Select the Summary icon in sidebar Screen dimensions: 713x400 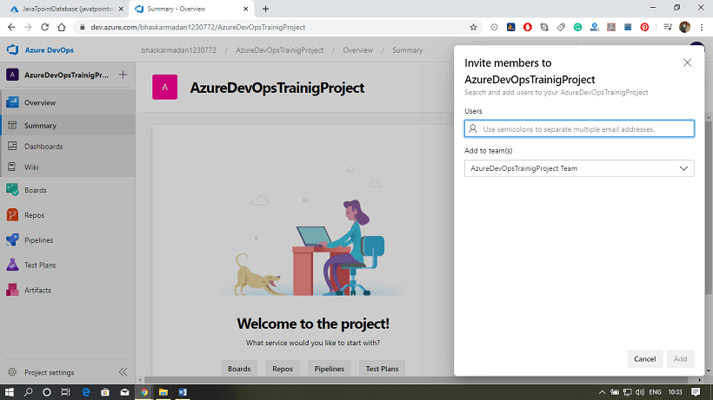click(x=12, y=125)
